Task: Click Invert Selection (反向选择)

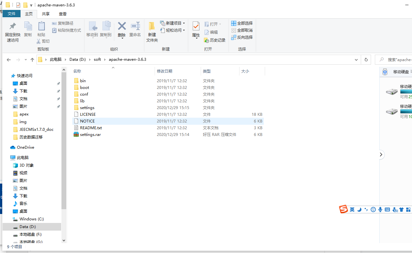Action: pyautogui.click(x=242, y=37)
